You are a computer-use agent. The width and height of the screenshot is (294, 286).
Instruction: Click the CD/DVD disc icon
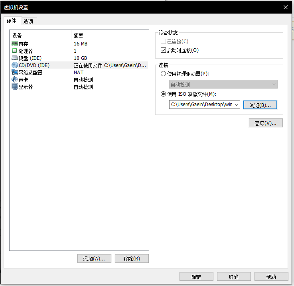15,65
